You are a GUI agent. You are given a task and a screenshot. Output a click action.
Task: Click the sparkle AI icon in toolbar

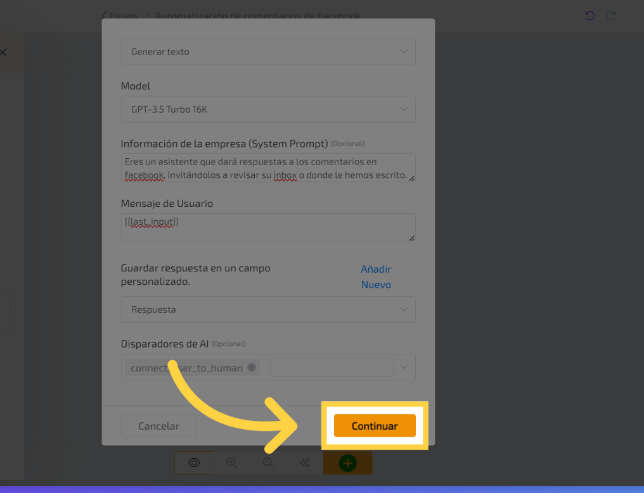click(x=304, y=463)
